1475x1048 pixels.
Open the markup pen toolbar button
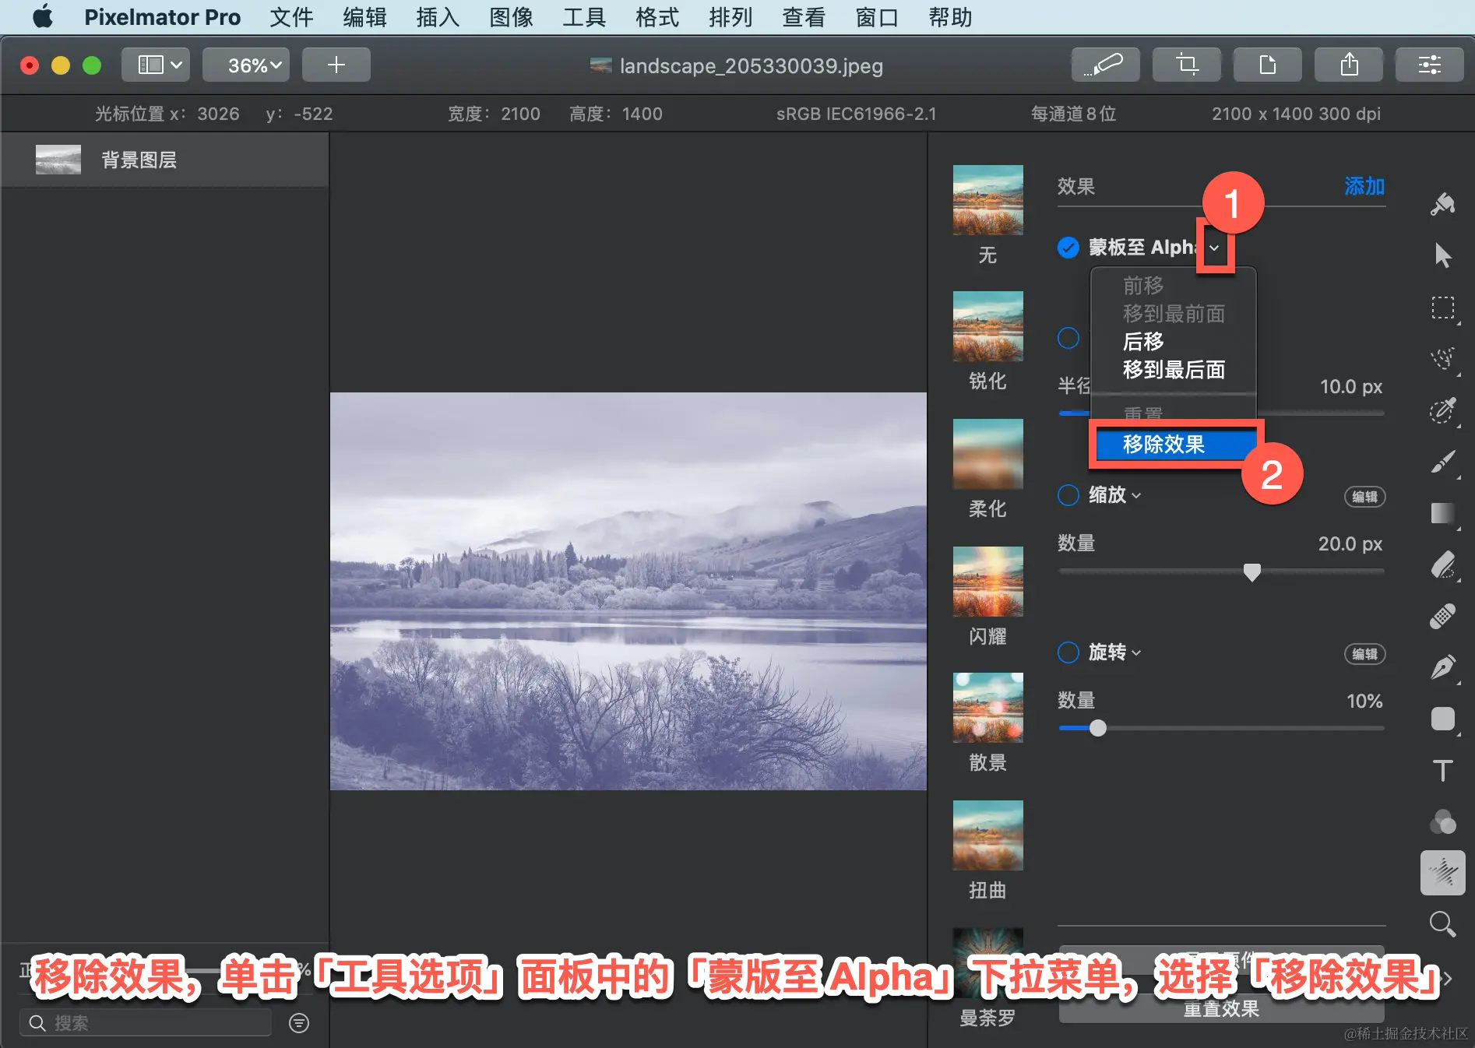pyautogui.click(x=1106, y=65)
